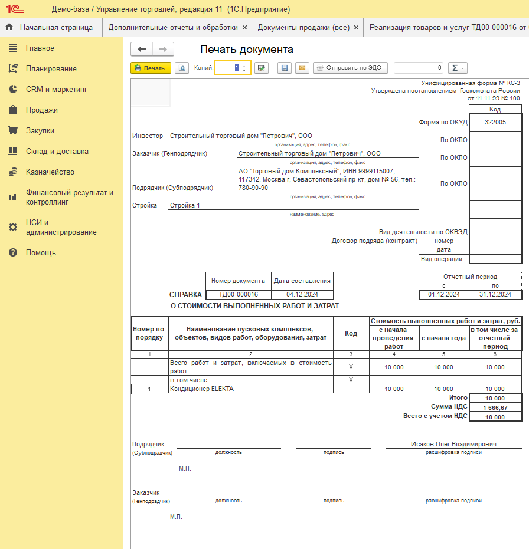
Task: Select Исаков Олег Владимирович signature cell
Action: (x=453, y=444)
